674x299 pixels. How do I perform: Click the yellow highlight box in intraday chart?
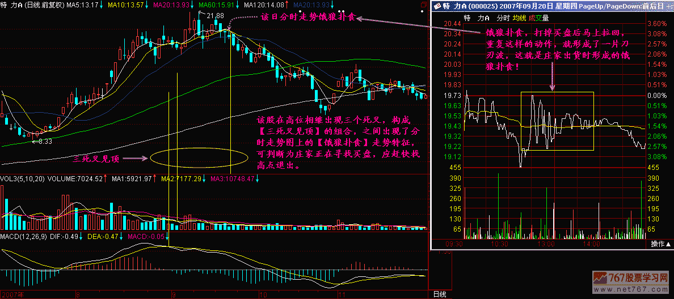(557, 121)
